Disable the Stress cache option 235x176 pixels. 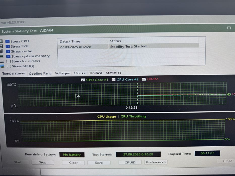tap(8, 52)
